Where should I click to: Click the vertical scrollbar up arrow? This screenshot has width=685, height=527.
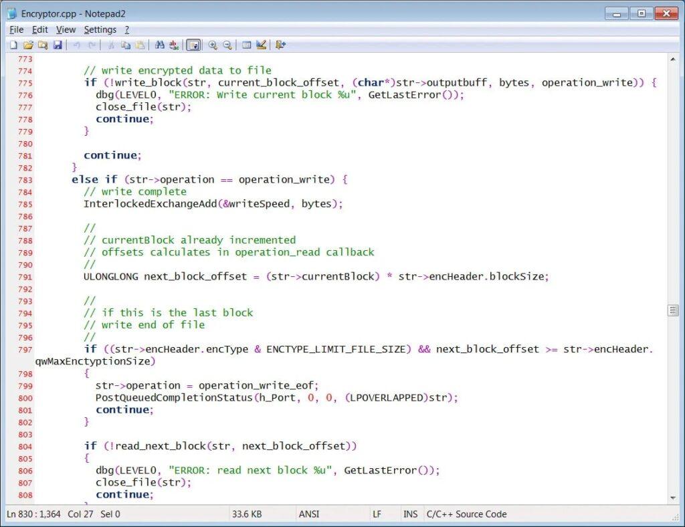pyautogui.click(x=673, y=60)
